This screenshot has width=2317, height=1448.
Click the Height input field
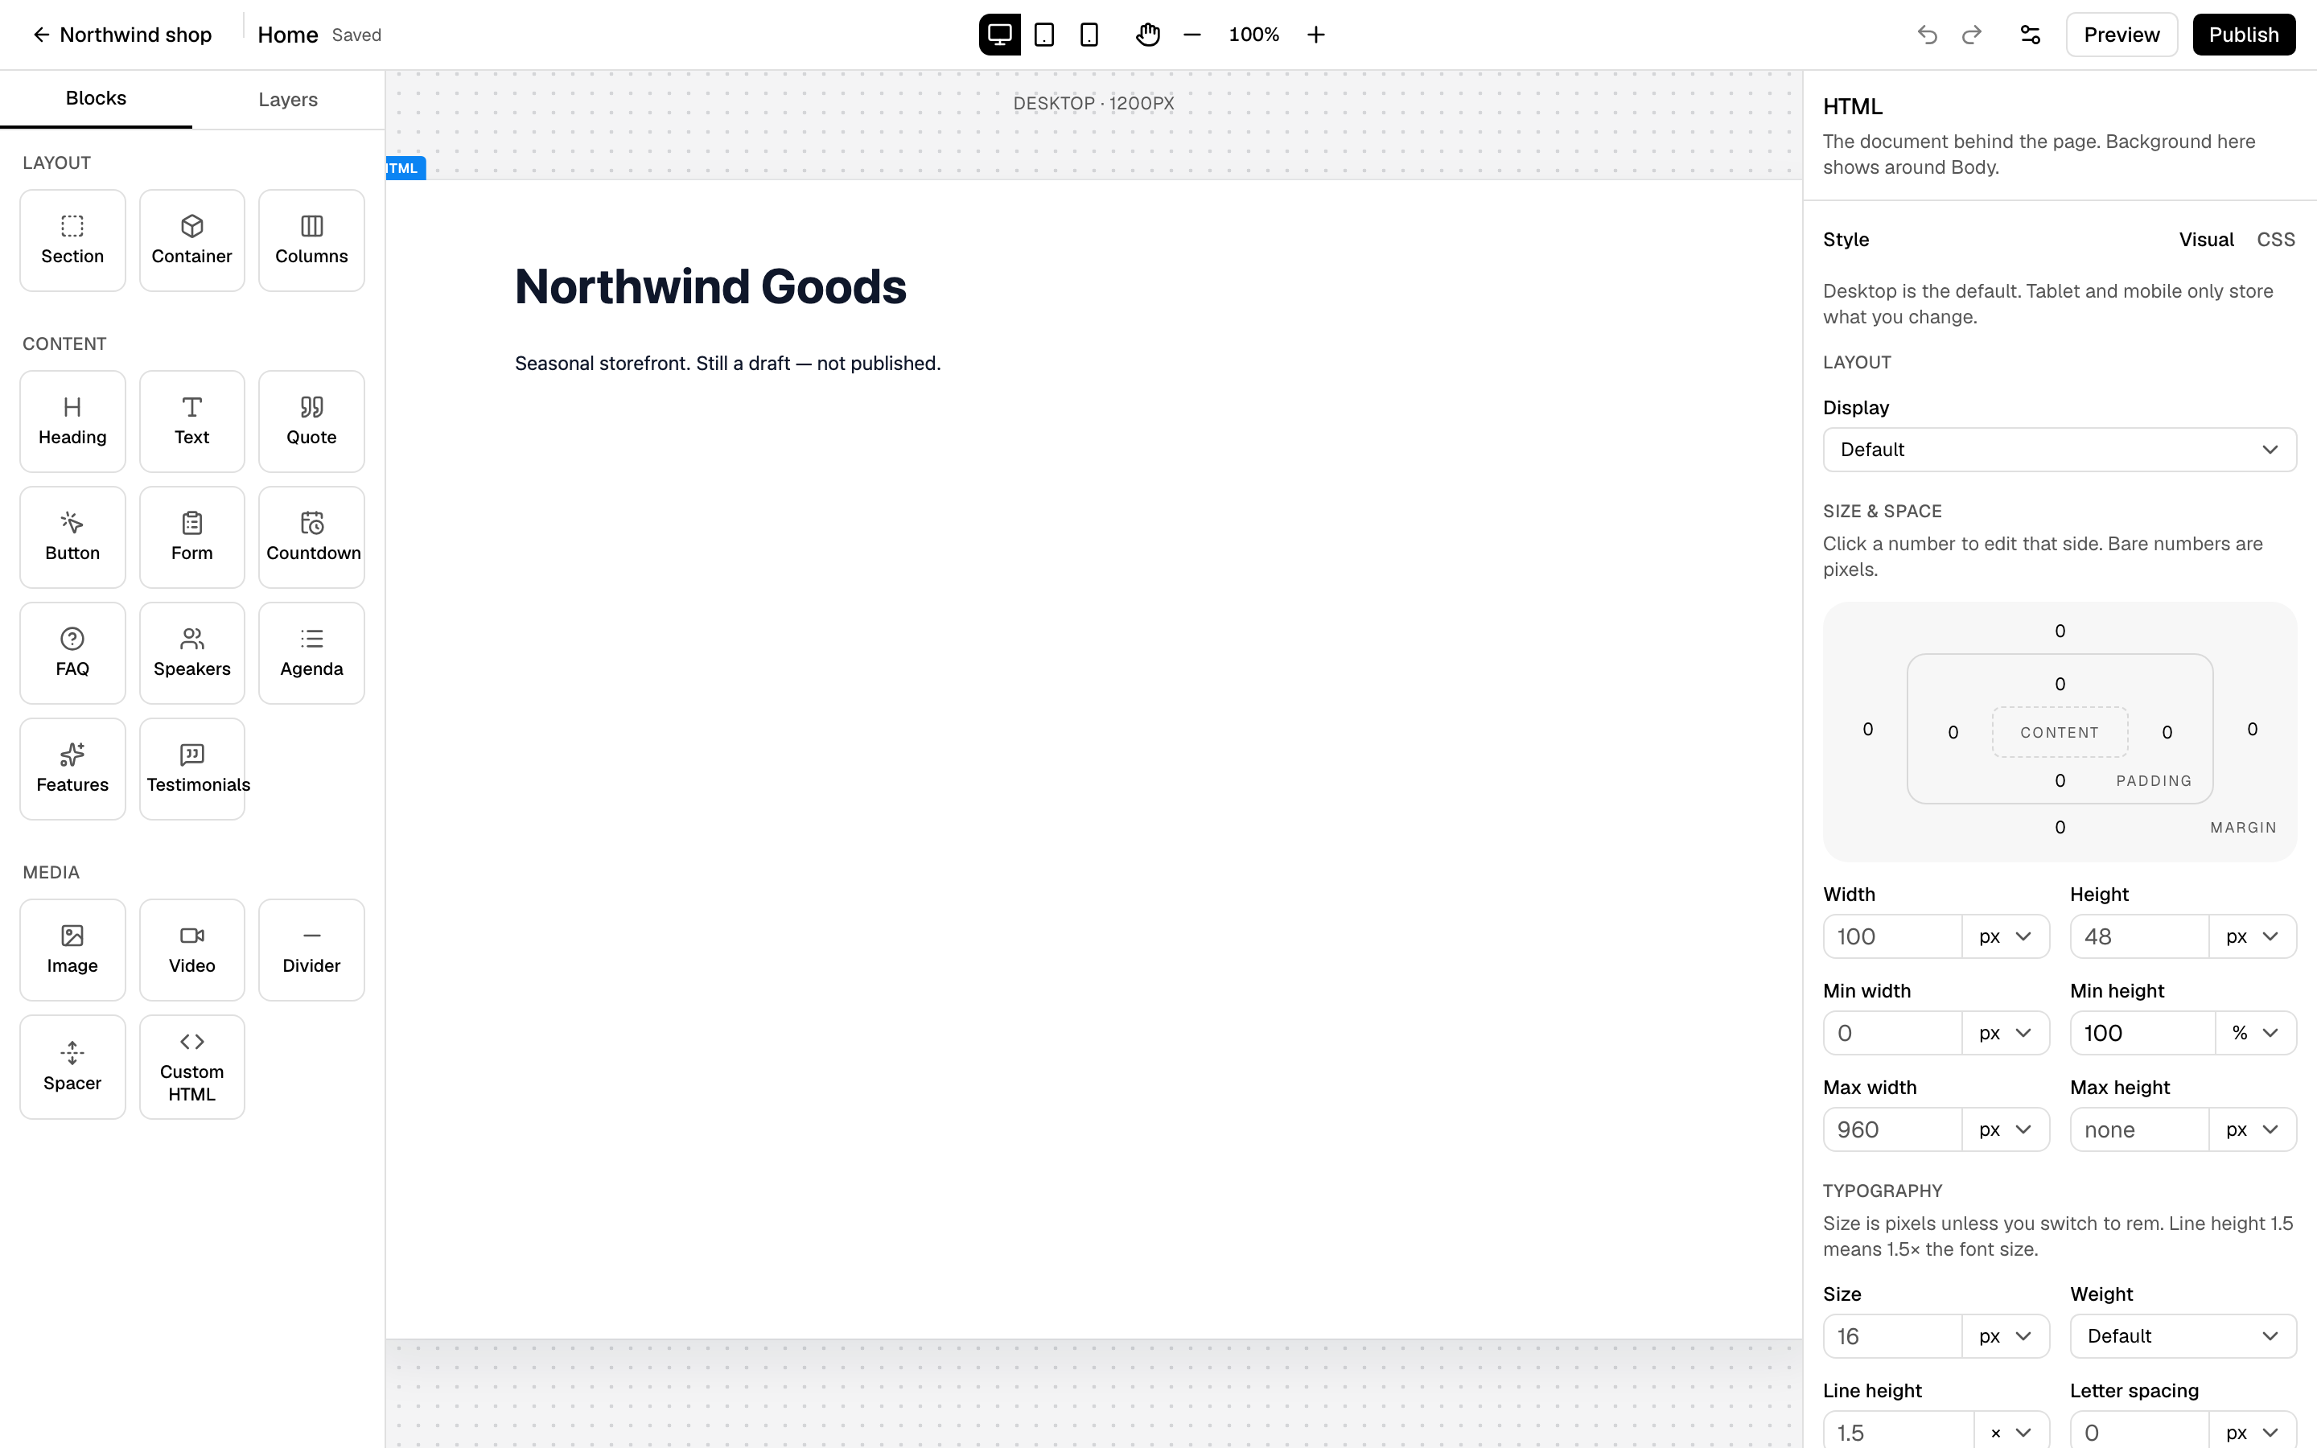click(x=2140, y=936)
